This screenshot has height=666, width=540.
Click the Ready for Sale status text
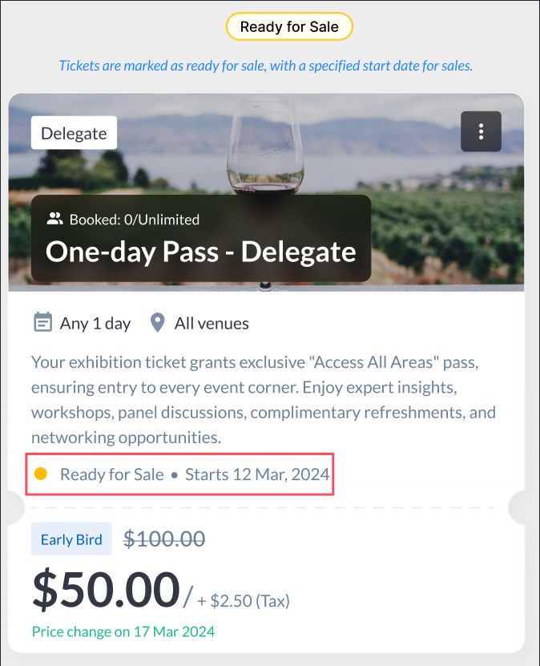(x=111, y=474)
